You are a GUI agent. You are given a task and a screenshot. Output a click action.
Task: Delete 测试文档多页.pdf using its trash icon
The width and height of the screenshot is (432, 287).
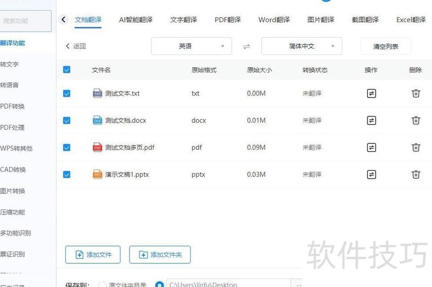(x=416, y=148)
